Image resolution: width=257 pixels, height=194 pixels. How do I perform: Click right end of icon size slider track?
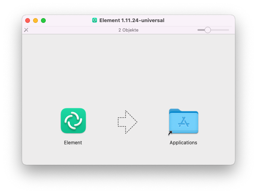[228, 30]
